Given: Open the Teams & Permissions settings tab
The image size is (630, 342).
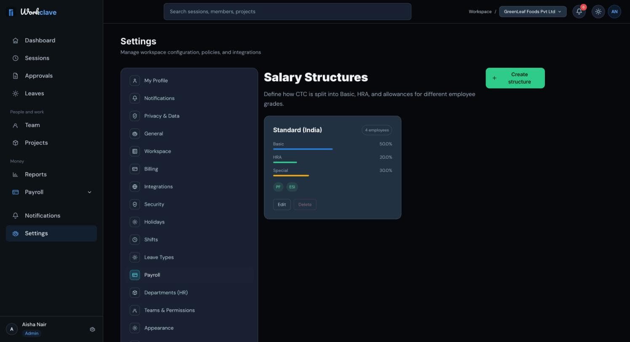Looking at the screenshot, I should tap(189, 310).
